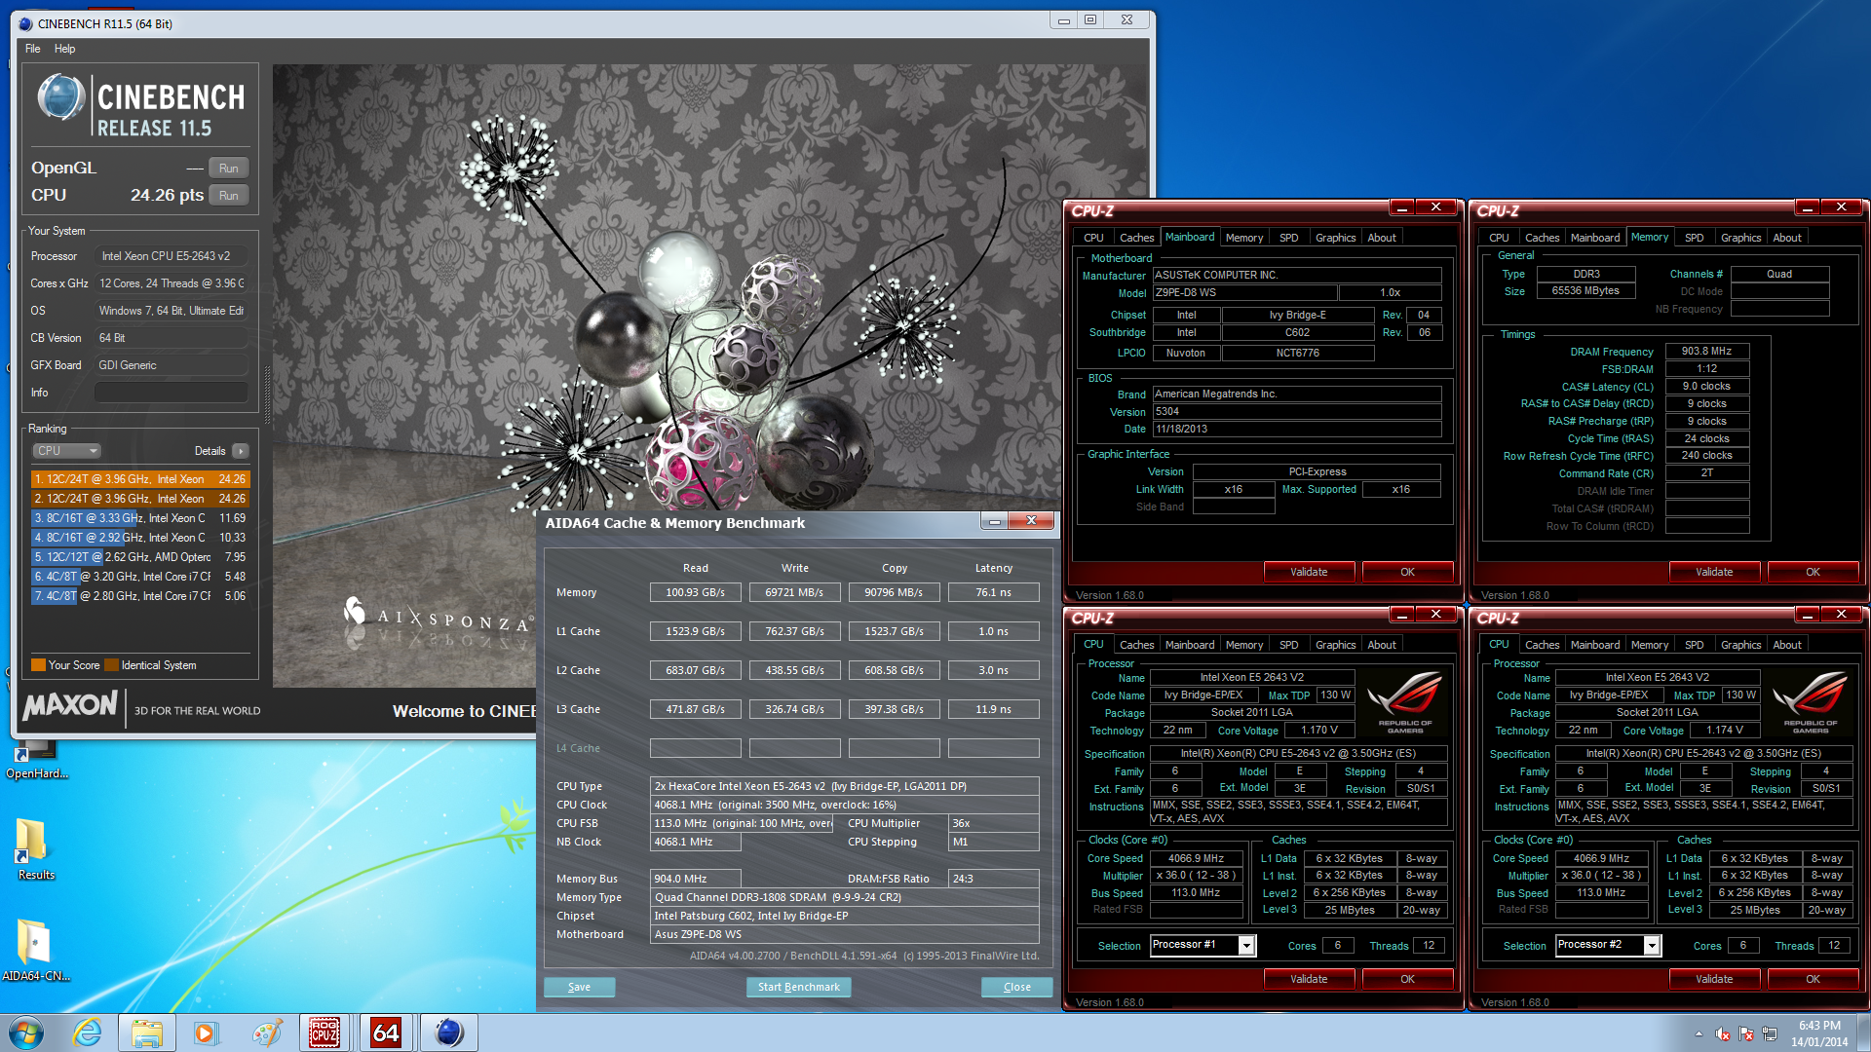Viewport: 1871px width, 1052px height.
Task: Click Start Benchmark in AIDA64
Action: coord(798,987)
